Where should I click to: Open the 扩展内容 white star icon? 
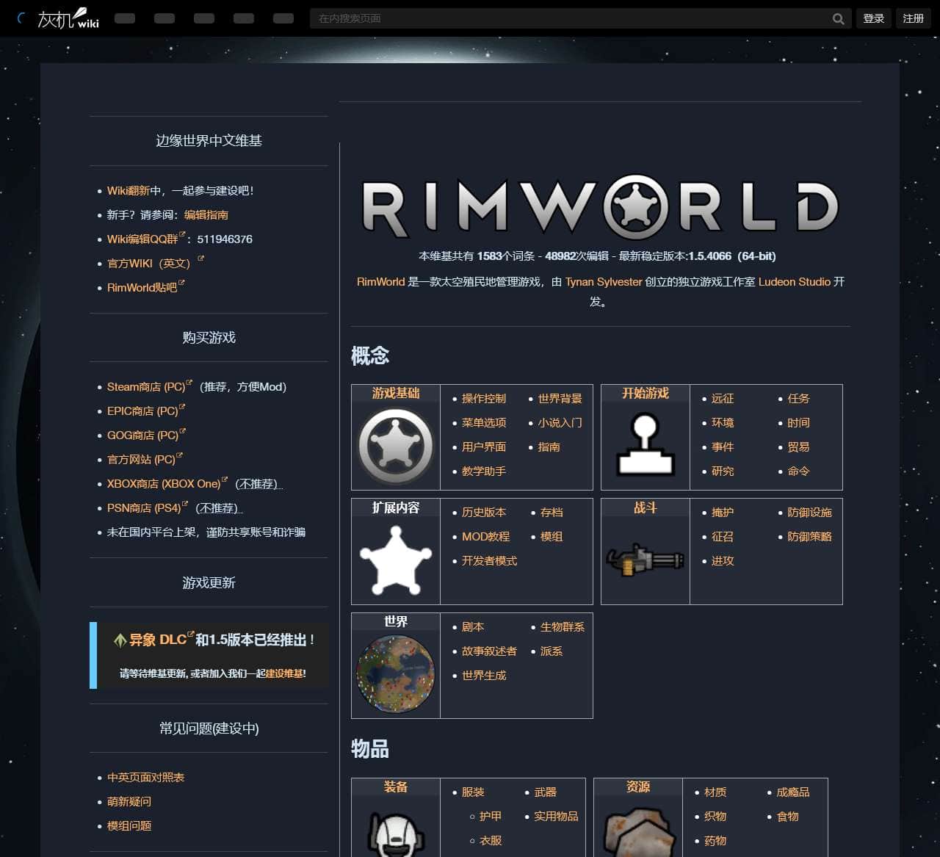coord(395,560)
